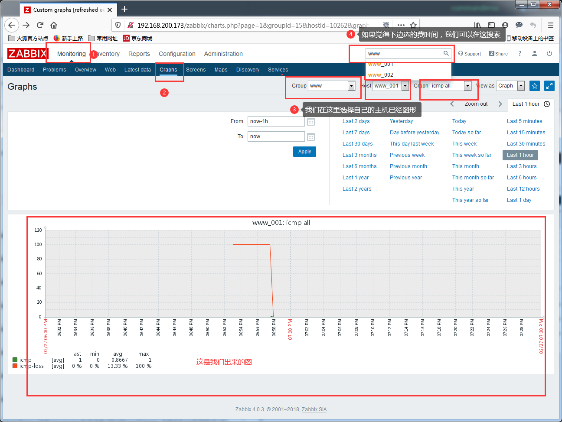Select www_002 from search suggestions
The width and height of the screenshot is (562, 422).
click(408, 75)
